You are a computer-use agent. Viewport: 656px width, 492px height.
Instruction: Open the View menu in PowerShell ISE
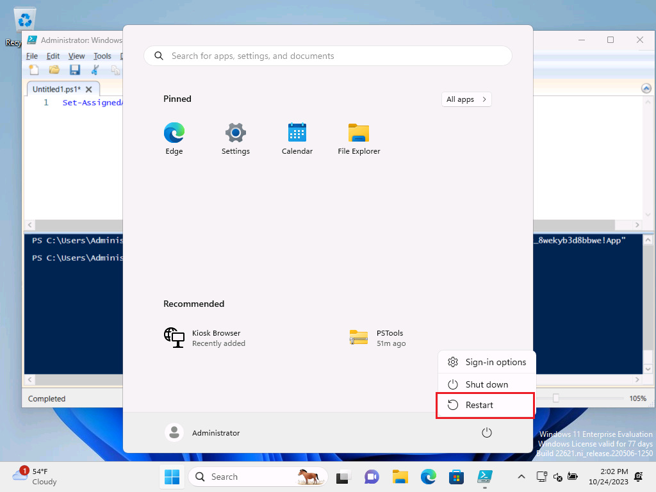coord(77,56)
